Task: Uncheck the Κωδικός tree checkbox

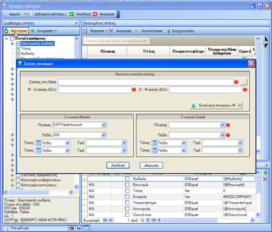Action: pyautogui.click(x=18, y=54)
